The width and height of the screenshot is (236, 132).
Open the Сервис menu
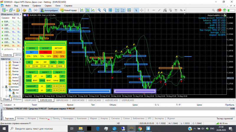click(48, 6)
